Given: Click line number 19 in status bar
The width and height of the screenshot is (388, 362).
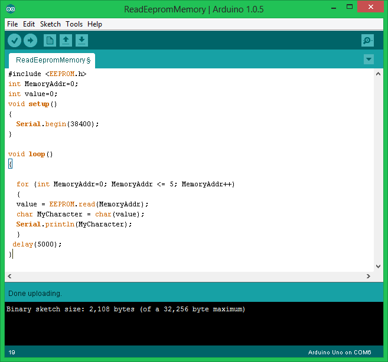Looking at the screenshot, I should tap(12, 353).
